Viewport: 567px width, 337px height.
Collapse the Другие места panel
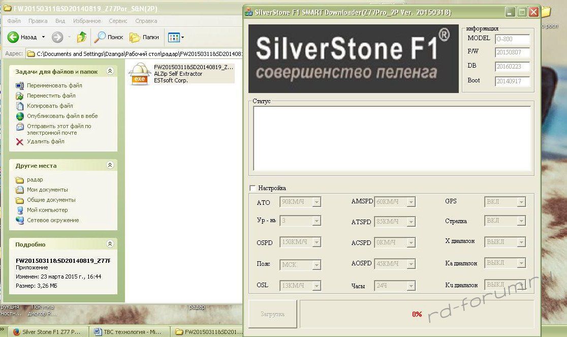point(110,165)
